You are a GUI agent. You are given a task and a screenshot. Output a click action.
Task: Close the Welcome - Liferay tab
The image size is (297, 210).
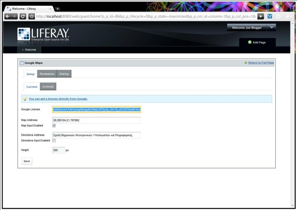50,9
